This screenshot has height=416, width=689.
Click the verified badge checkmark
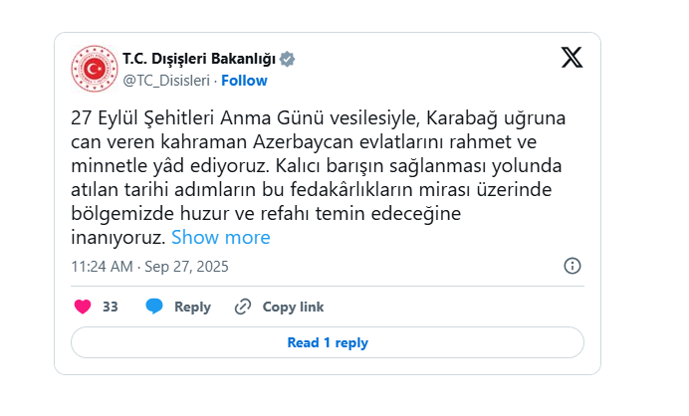pyautogui.click(x=288, y=59)
